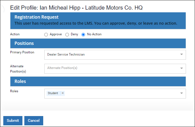Open the Alternate Position(s) dropdown arrow

tap(181, 68)
